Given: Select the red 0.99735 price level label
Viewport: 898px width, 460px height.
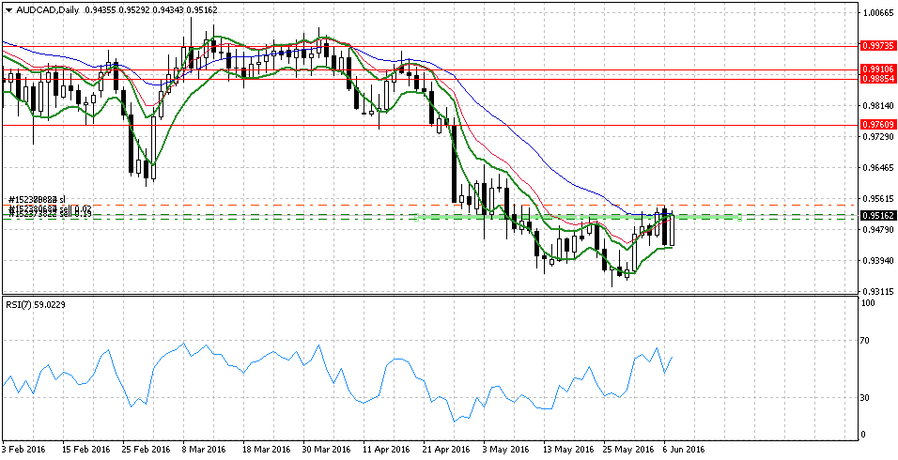Looking at the screenshot, I should 878,45.
